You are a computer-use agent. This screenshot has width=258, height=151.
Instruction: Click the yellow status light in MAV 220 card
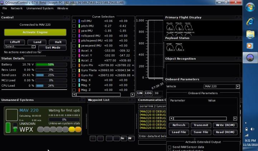(x=72, y=130)
